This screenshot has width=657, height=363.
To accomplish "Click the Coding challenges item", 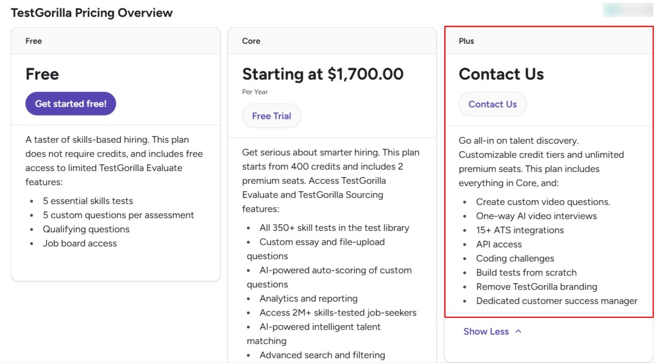I will 515,258.
